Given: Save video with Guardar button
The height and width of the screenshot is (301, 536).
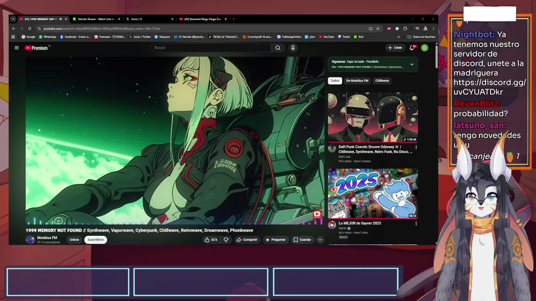Looking at the screenshot, I should (302, 240).
